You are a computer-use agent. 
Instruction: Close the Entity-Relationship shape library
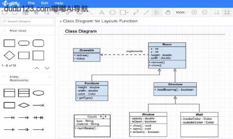[50, 77]
